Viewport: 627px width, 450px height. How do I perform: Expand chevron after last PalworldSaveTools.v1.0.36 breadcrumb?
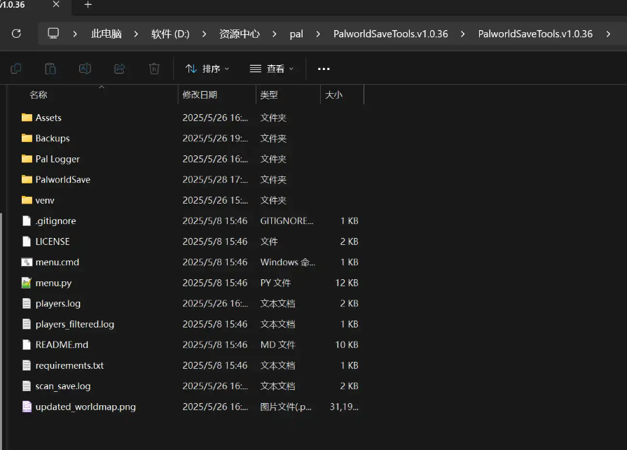click(608, 34)
